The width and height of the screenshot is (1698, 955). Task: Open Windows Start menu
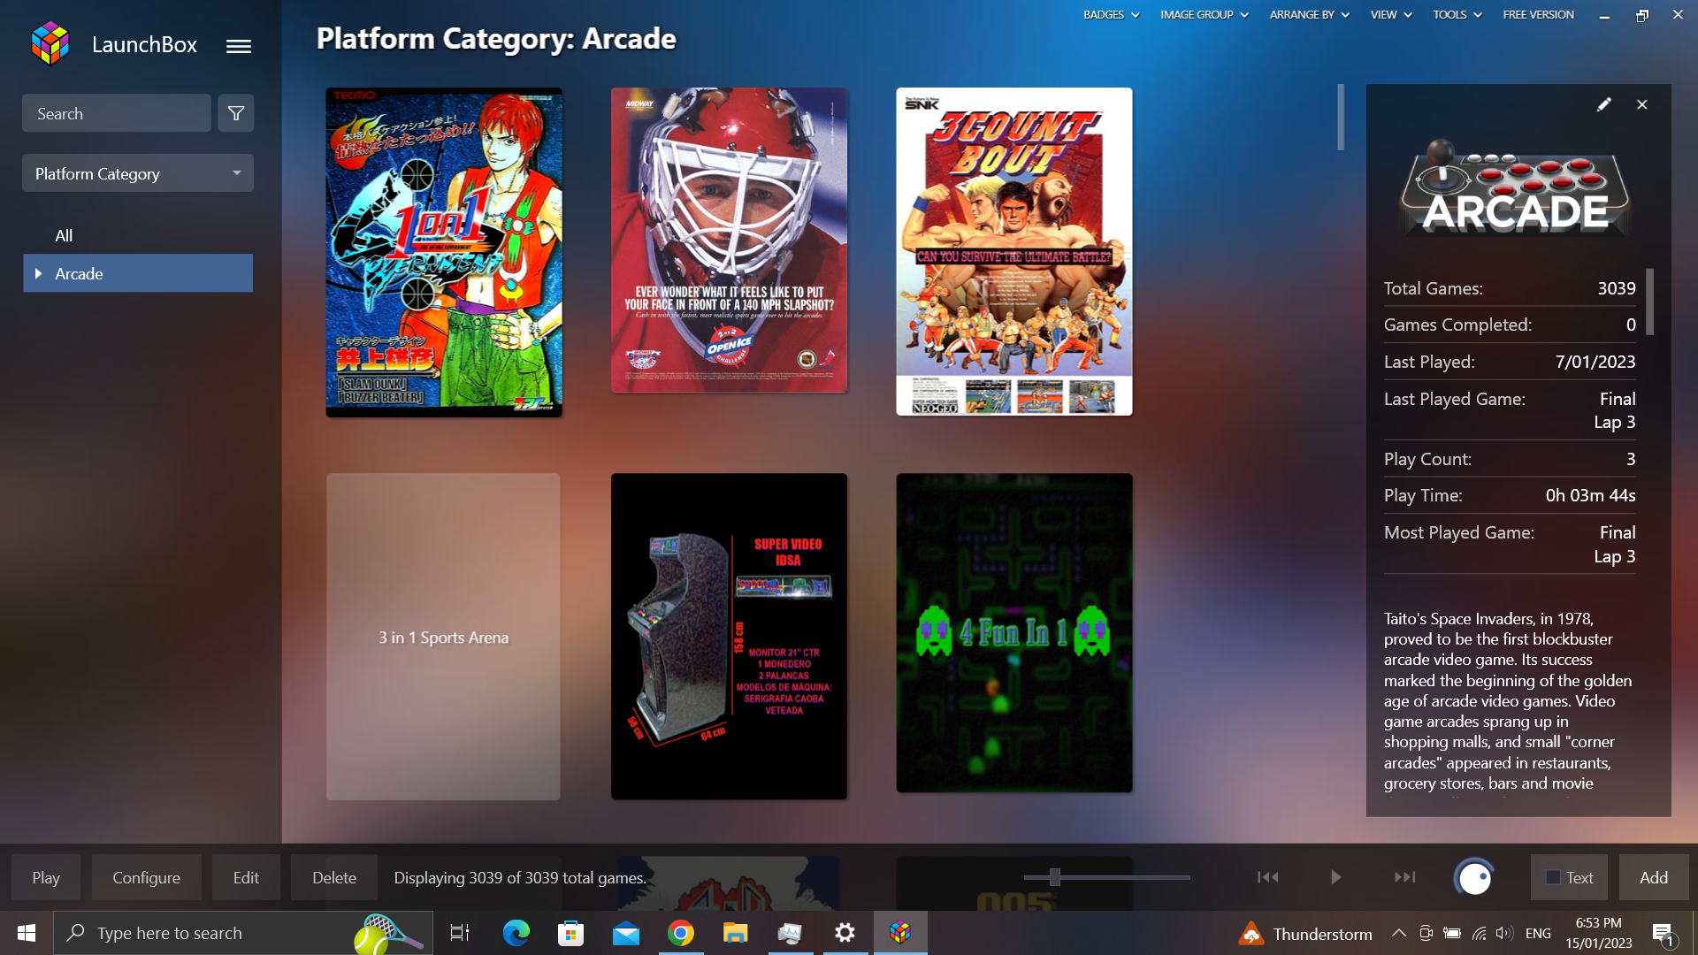pyautogui.click(x=27, y=933)
